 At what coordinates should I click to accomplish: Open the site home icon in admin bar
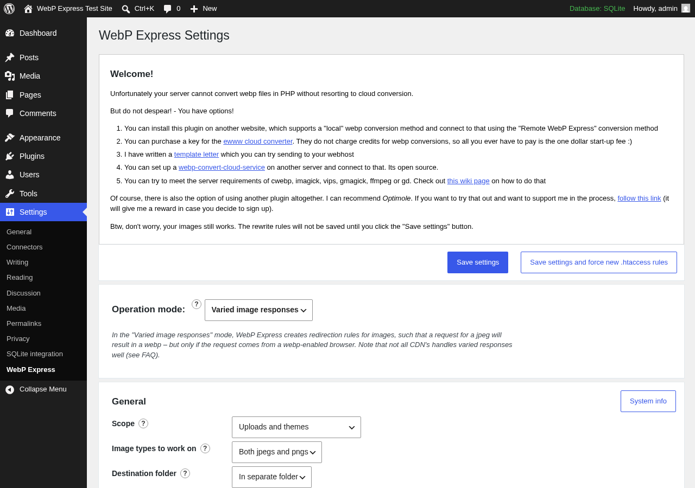28,9
